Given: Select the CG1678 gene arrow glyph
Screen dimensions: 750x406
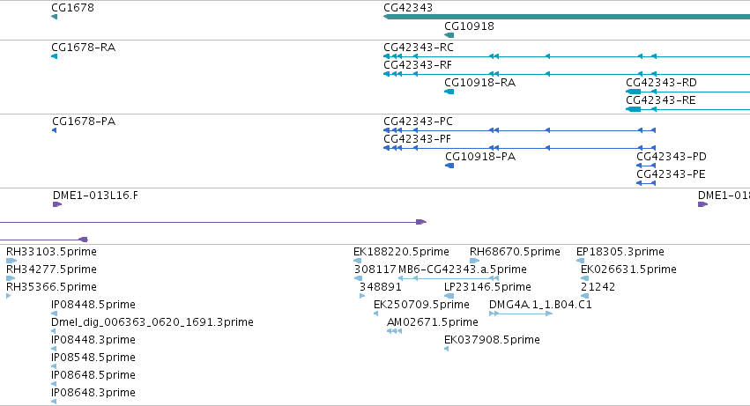Looking at the screenshot, I should (x=54, y=17).
